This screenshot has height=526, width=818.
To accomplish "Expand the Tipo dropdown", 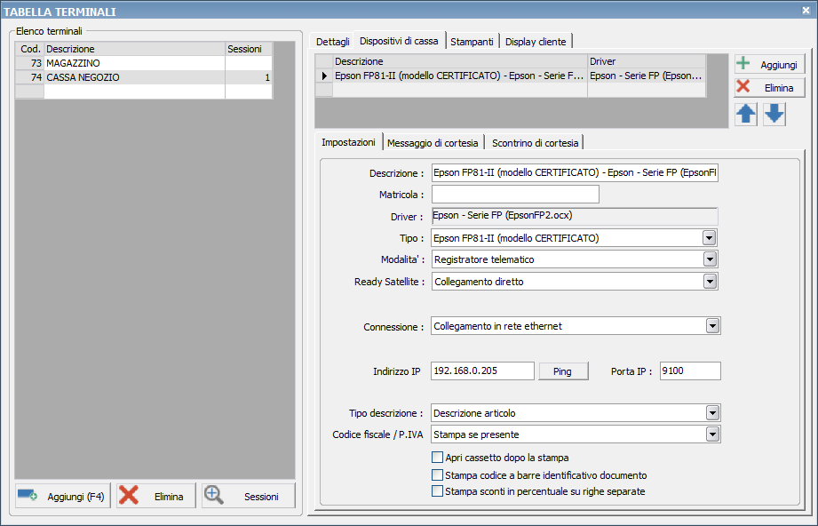I will [x=709, y=238].
